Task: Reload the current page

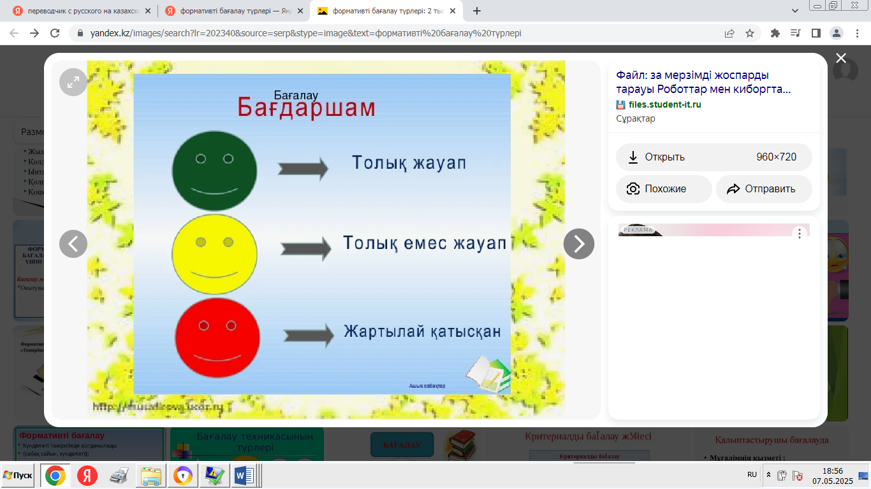Action: [x=55, y=33]
